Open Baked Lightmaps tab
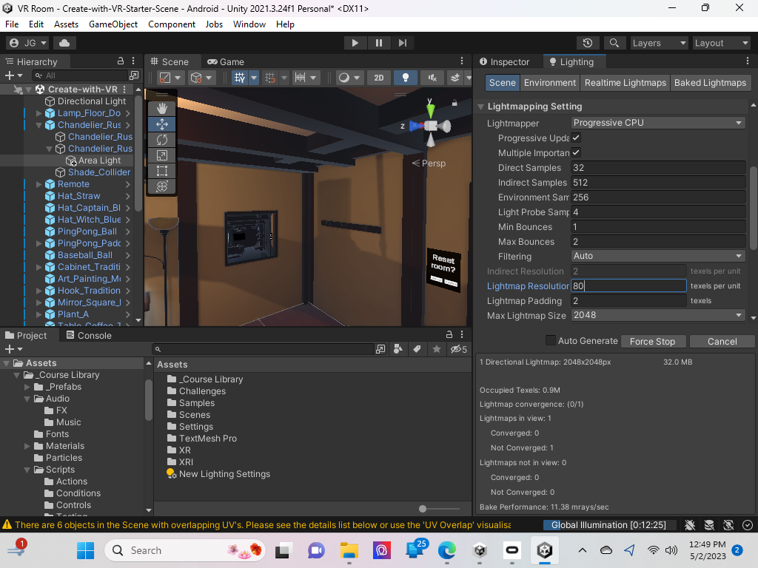 click(x=710, y=83)
